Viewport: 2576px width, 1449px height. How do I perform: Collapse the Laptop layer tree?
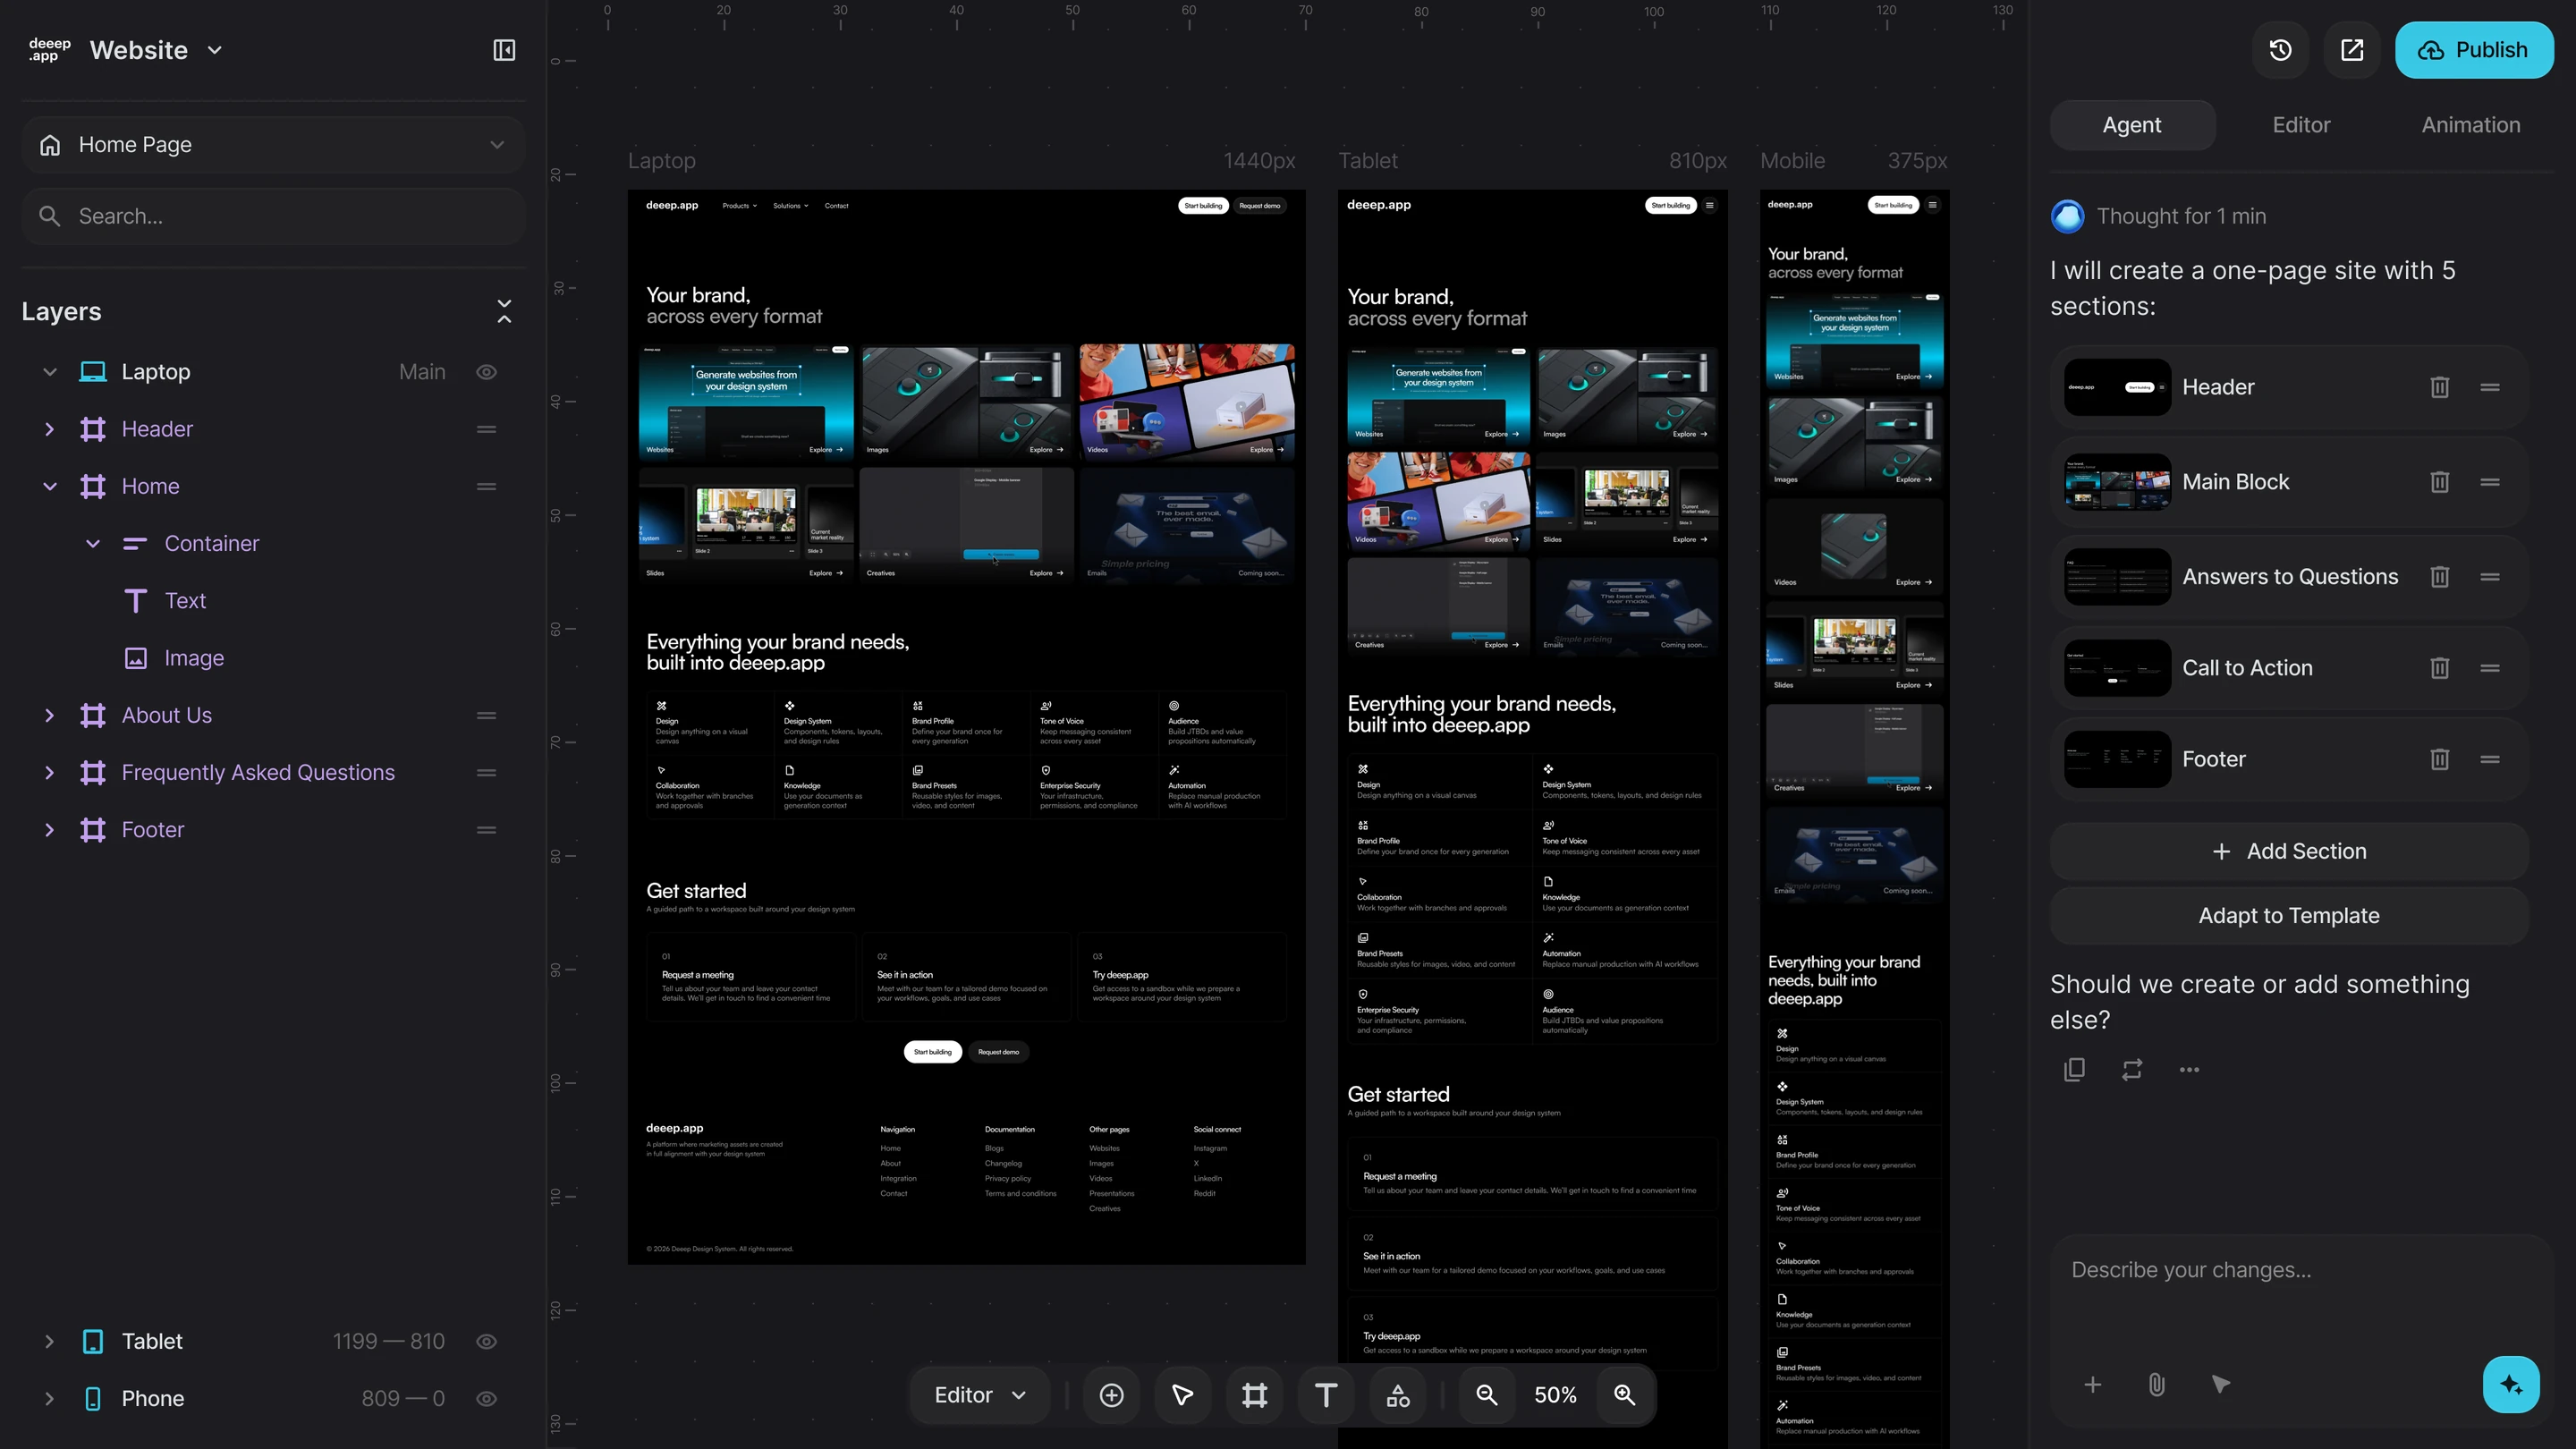tap(49, 372)
